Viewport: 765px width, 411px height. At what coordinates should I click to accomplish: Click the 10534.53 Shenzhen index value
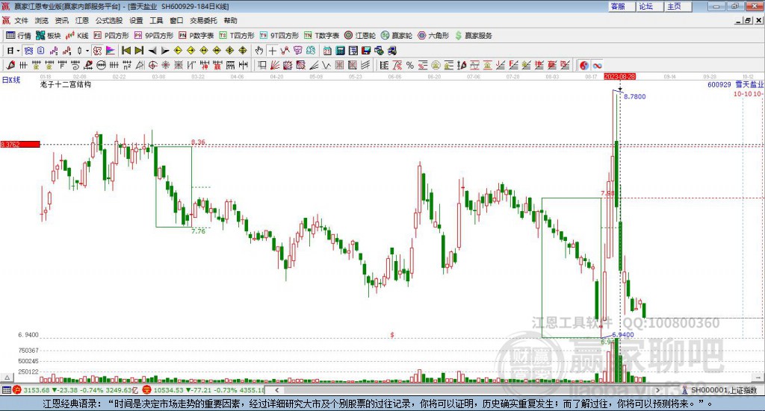coord(168,390)
